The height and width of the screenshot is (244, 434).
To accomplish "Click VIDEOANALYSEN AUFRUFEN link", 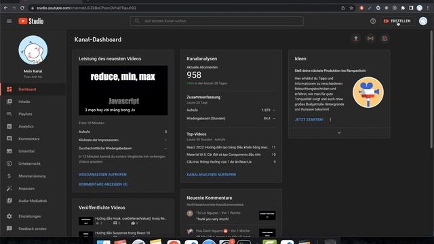I will [102, 175].
